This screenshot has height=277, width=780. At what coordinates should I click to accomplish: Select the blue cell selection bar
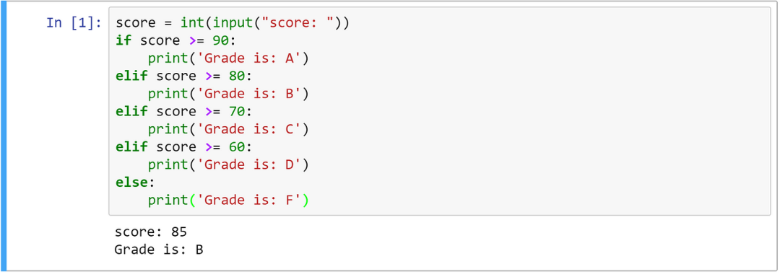[x=4, y=136]
